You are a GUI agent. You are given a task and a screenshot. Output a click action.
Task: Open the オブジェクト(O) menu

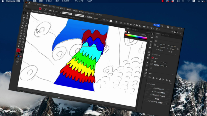tap(54, 7)
